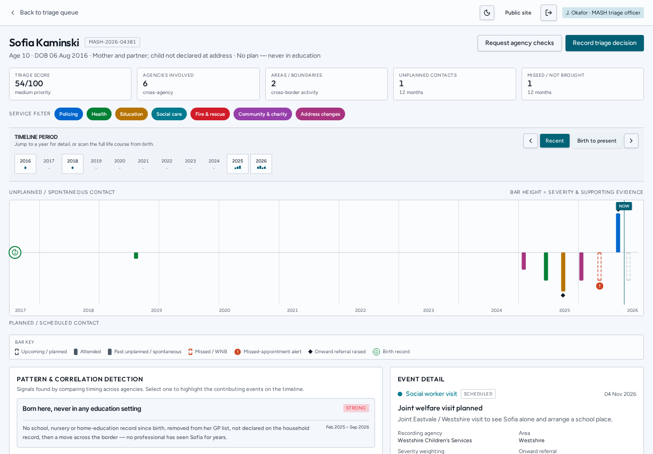Toggle the Social care service filter
The height and width of the screenshot is (454, 653).
[x=169, y=114]
